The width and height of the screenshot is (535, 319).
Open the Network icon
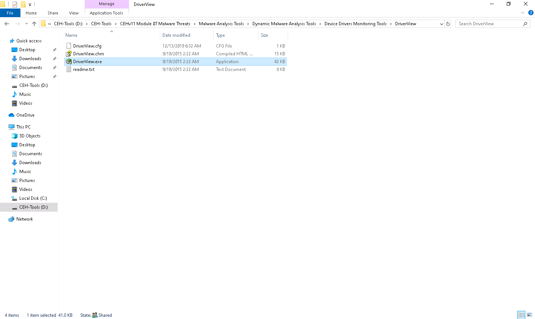click(x=12, y=219)
